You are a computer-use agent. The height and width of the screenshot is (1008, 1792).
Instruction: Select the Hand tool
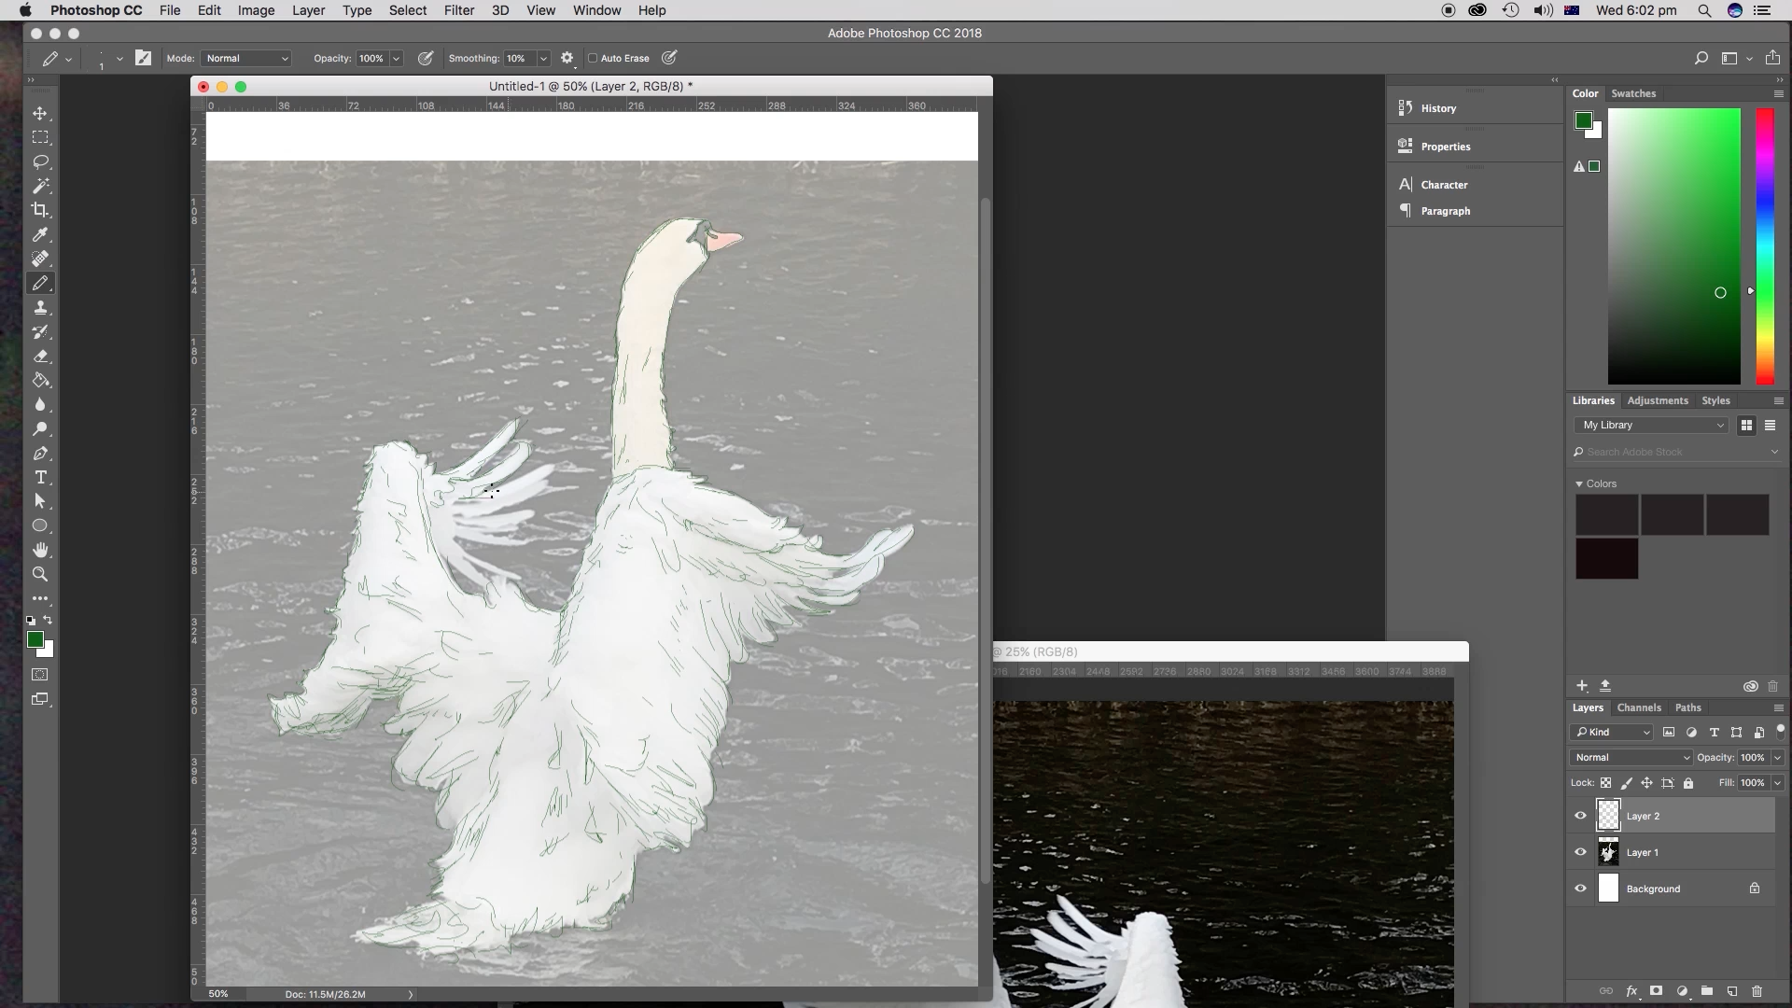pos(40,550)
